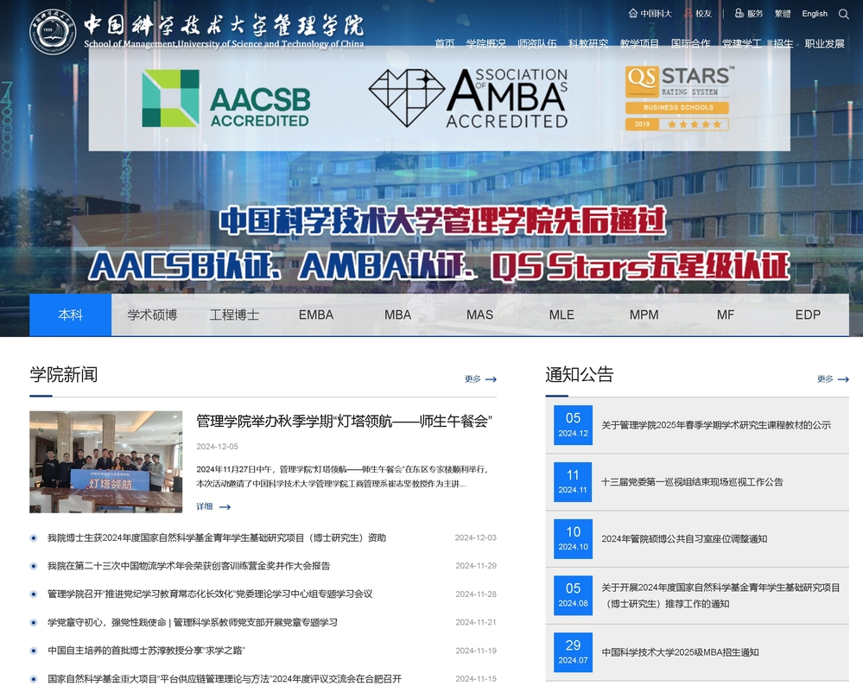
Task: Select the EMBA program tab
Action: coord(316,315)
